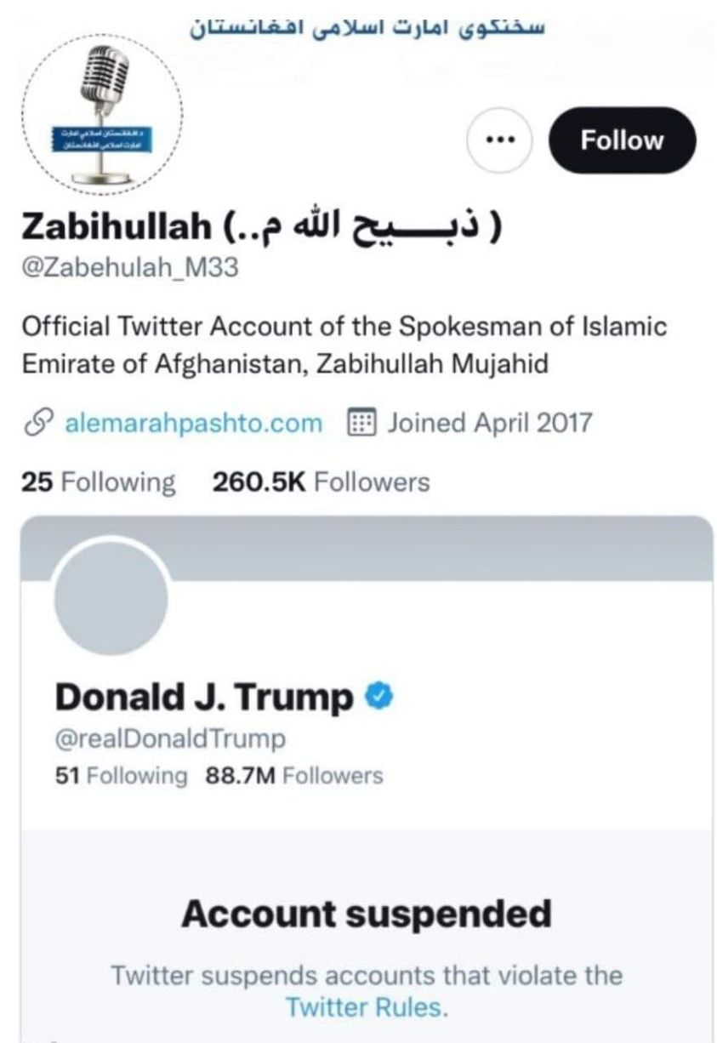Screen dimensions: 717x1043
Task: Click the Donald J. Trump name
Action: point(204,698)
